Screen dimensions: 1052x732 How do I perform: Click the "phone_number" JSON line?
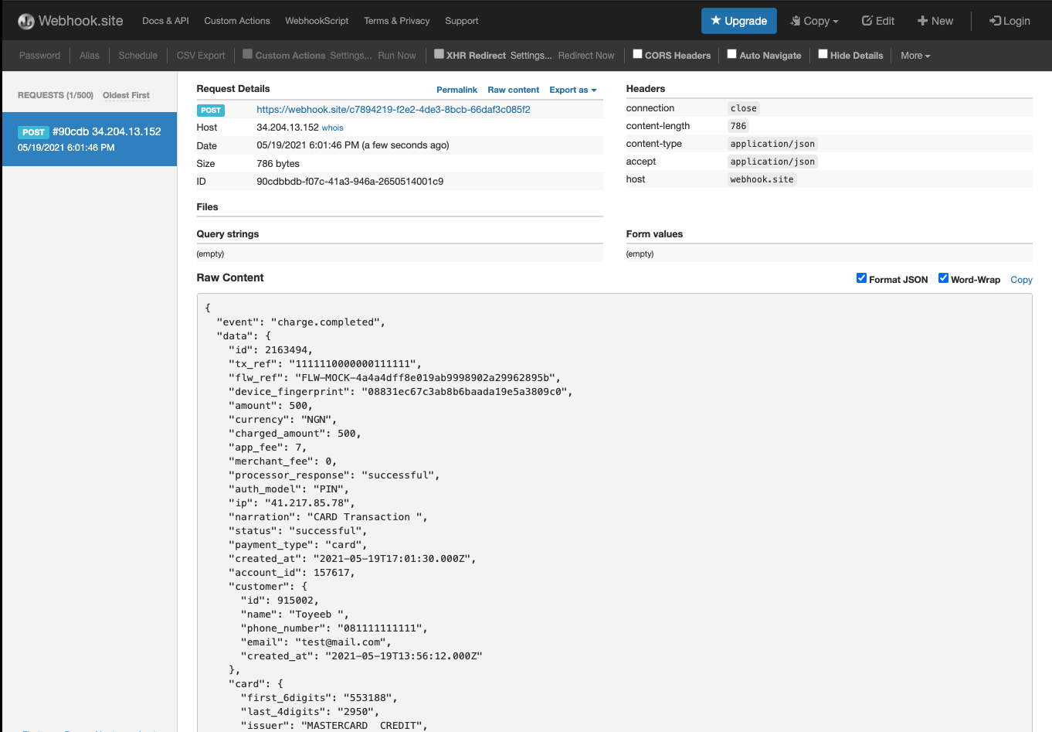pyautogui.click(x=334, y=628)
